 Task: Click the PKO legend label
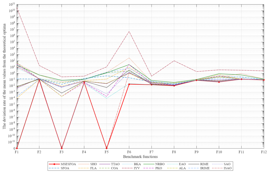[159, 168]
